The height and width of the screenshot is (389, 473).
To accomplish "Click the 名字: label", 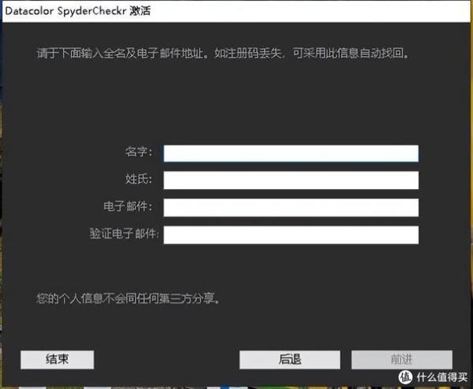I will (x=139, y=151).
